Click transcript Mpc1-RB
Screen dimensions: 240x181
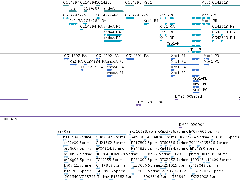coord(209,21)
